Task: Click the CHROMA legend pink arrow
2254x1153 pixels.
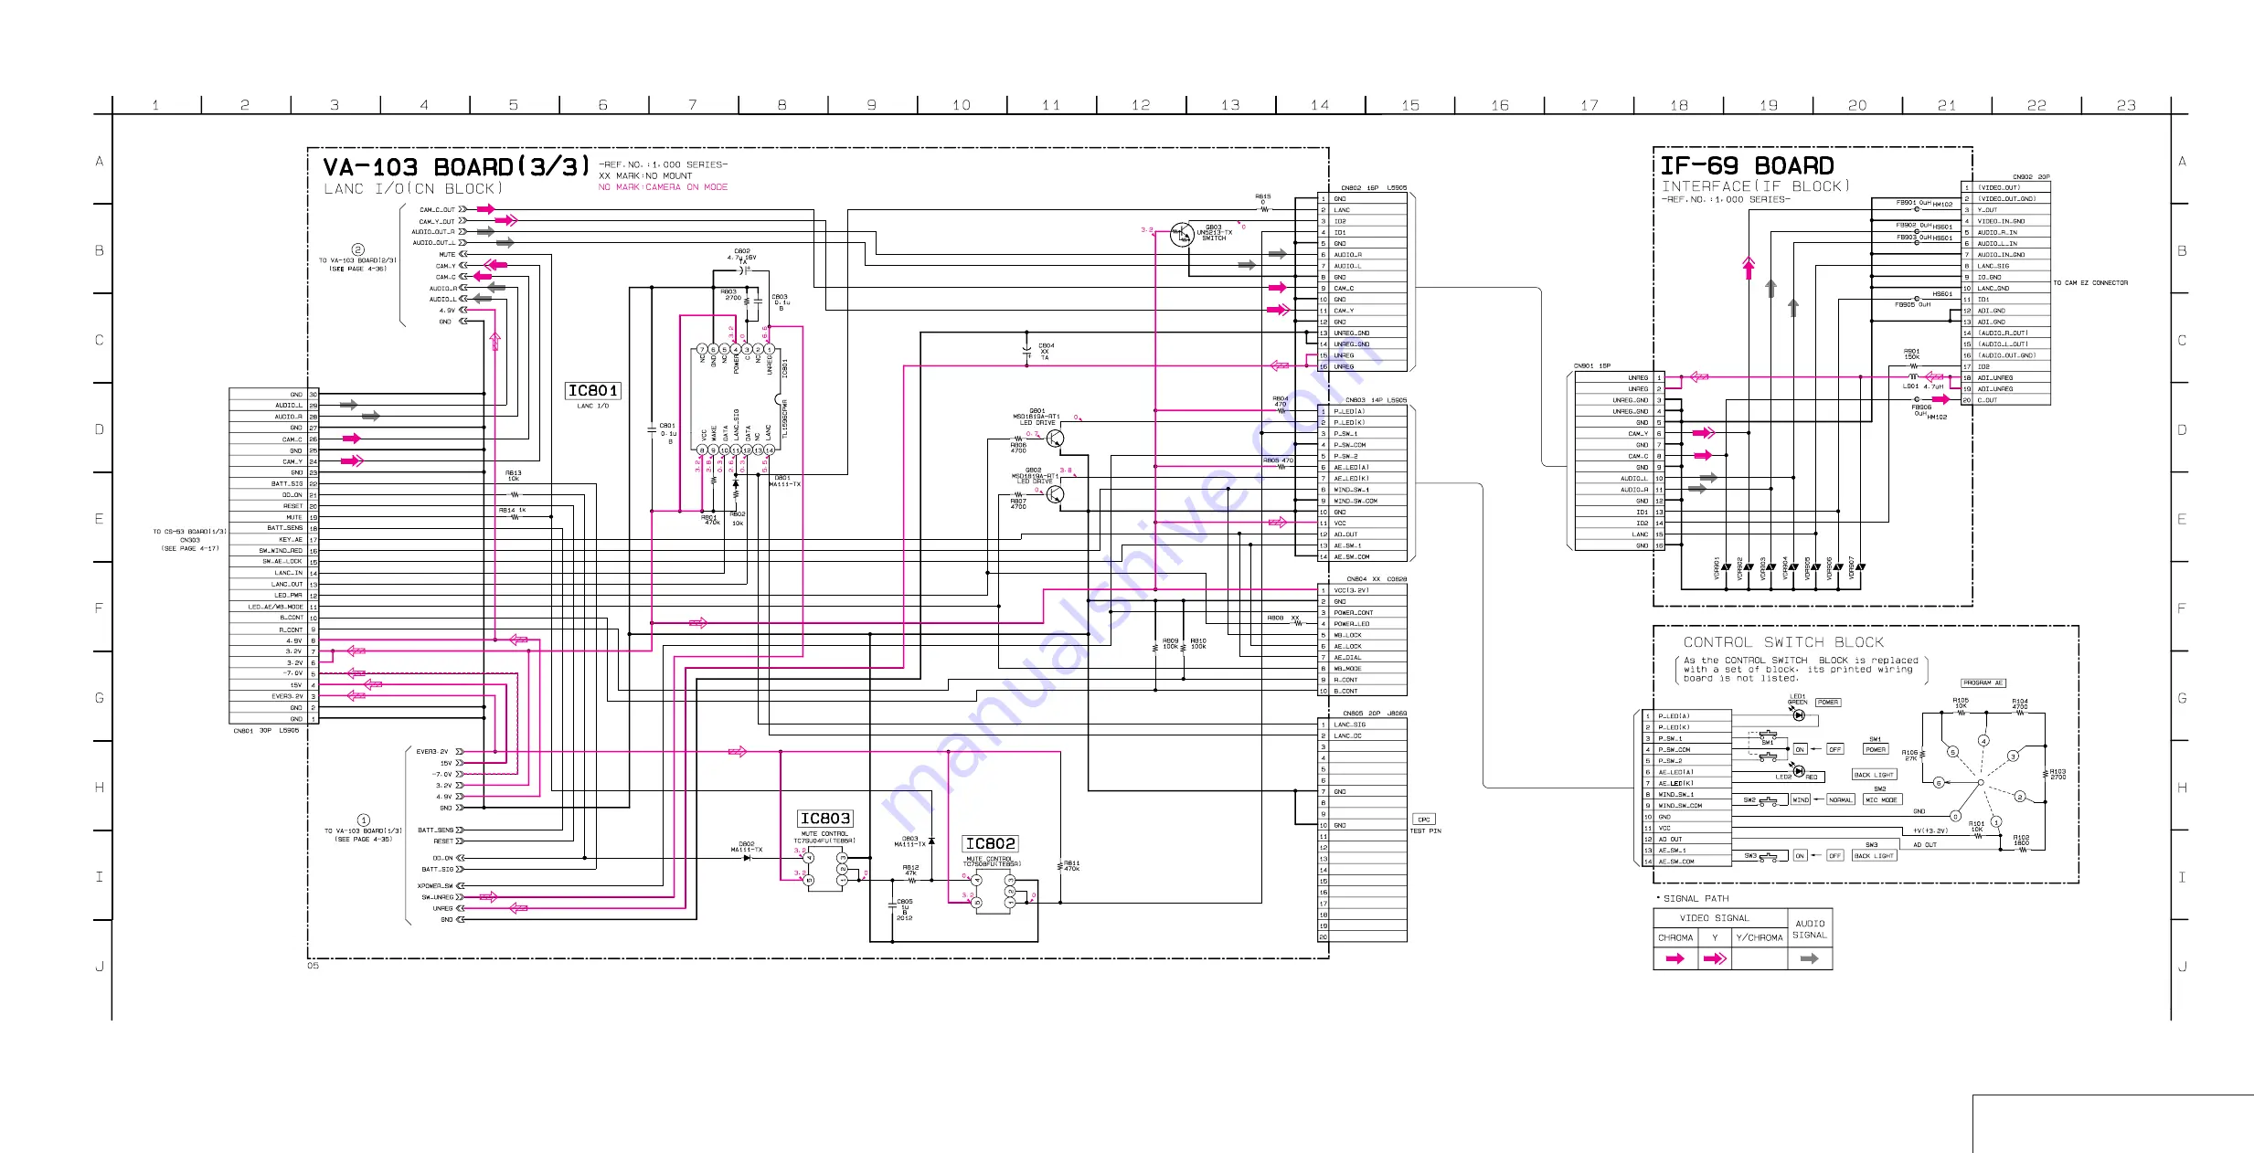Action: [x=1675, y=958]
